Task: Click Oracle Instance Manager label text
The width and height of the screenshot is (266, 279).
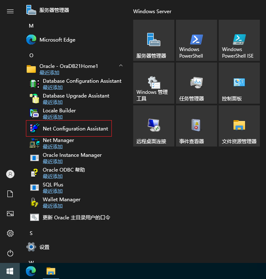Action: [72, 155]
